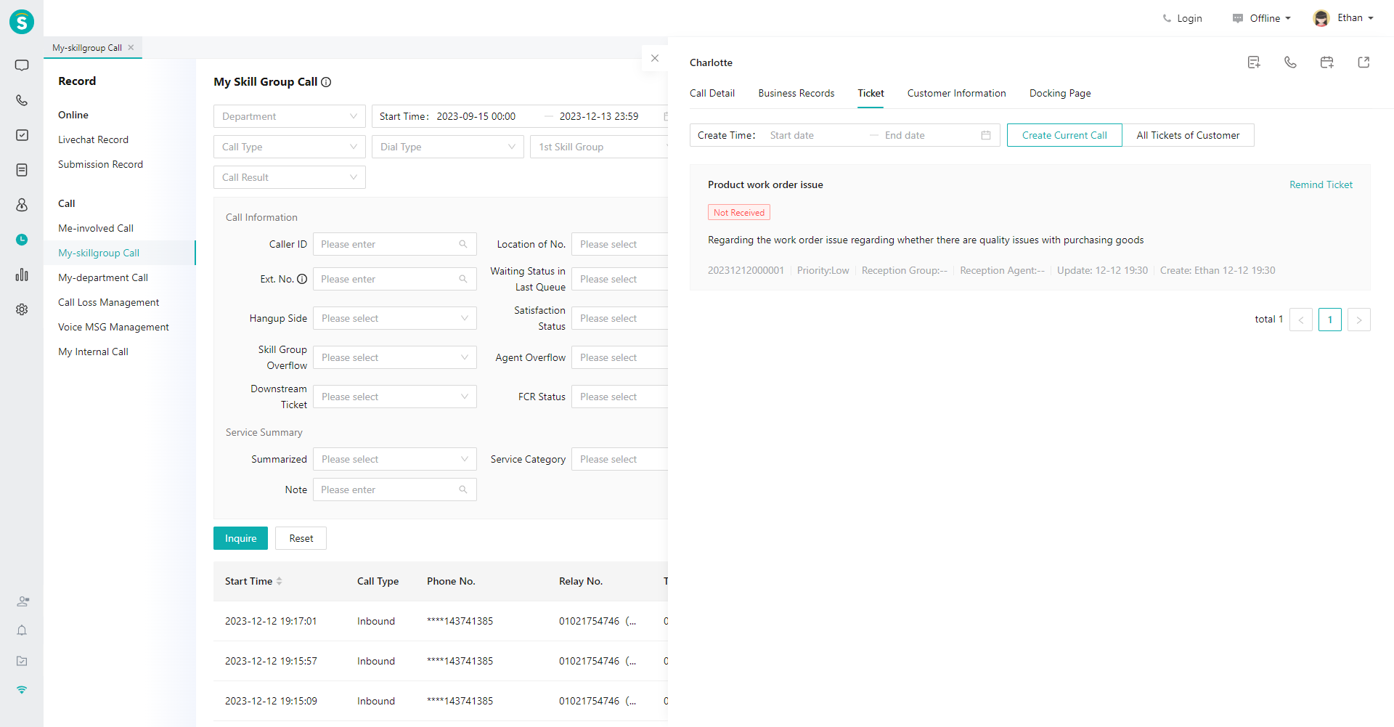1394x727 pixels.
Task: Click the search icon in Caller ID field
Action: pos(463,244)
